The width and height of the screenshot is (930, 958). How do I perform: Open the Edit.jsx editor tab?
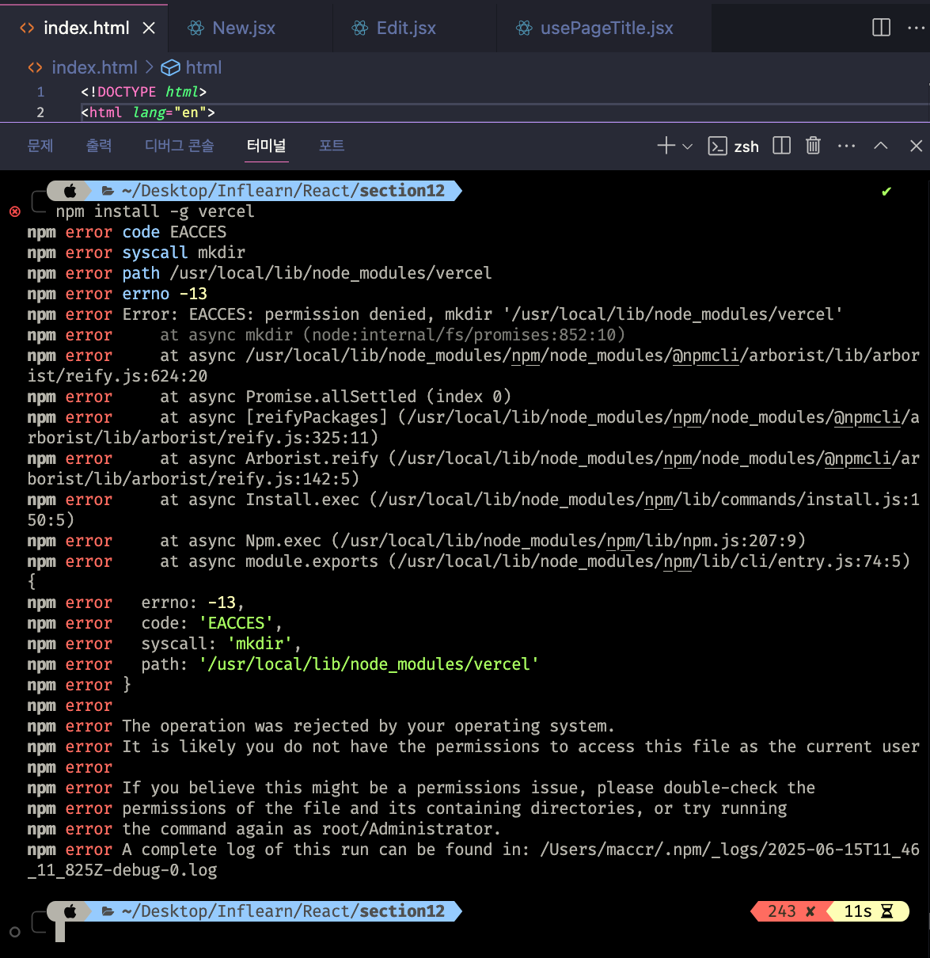[x=406, y=28]
